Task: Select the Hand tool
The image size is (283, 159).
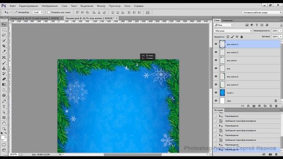Action: (4, 124)
